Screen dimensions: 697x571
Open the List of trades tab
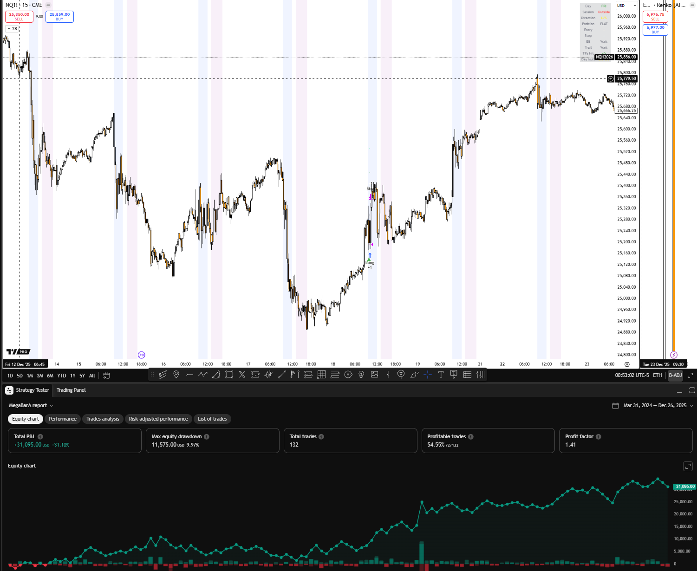[x=212, y=419]
